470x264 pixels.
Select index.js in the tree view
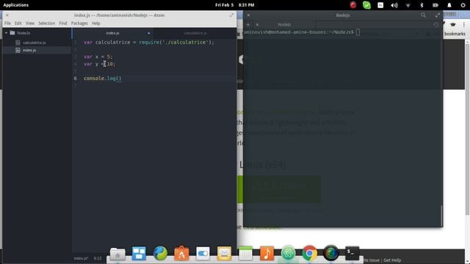[x=29, y=50]
